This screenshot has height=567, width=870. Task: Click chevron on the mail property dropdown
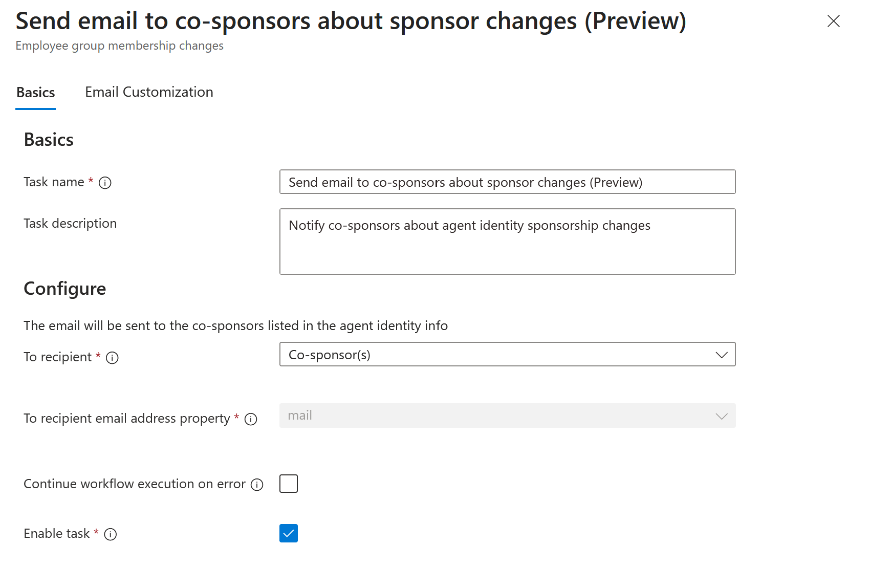coord(722,416)
